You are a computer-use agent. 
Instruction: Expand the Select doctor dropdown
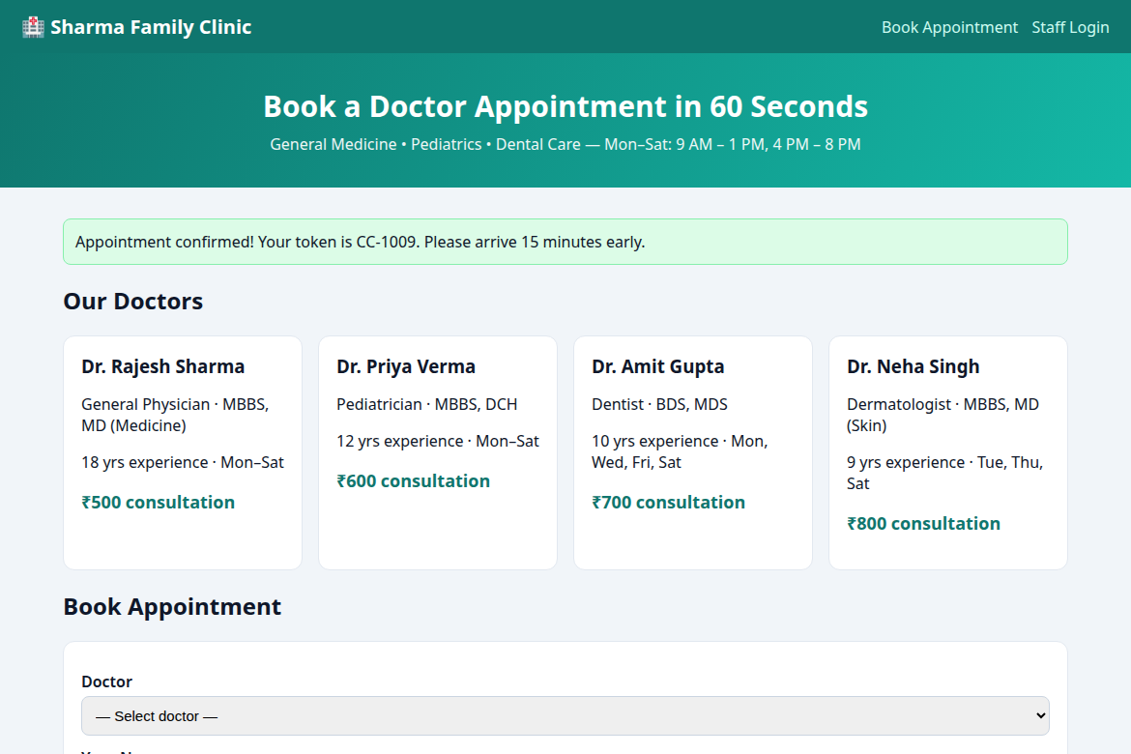(565, 715)
